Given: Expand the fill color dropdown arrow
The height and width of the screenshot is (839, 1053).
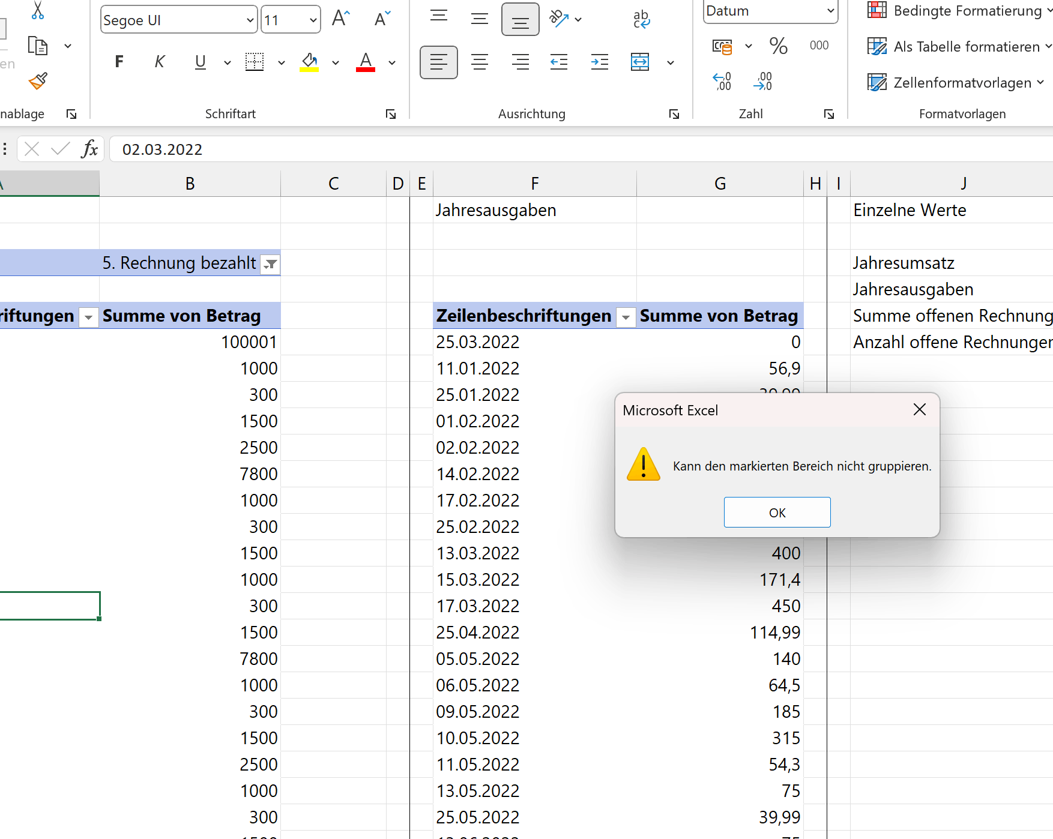Looking at the screenshot, I should tap(336, 62).
